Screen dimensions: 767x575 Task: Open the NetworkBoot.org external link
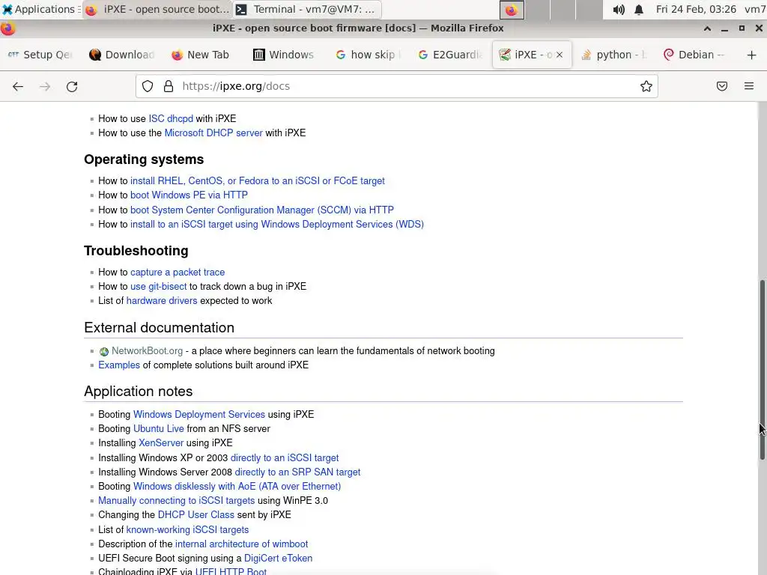147,351
